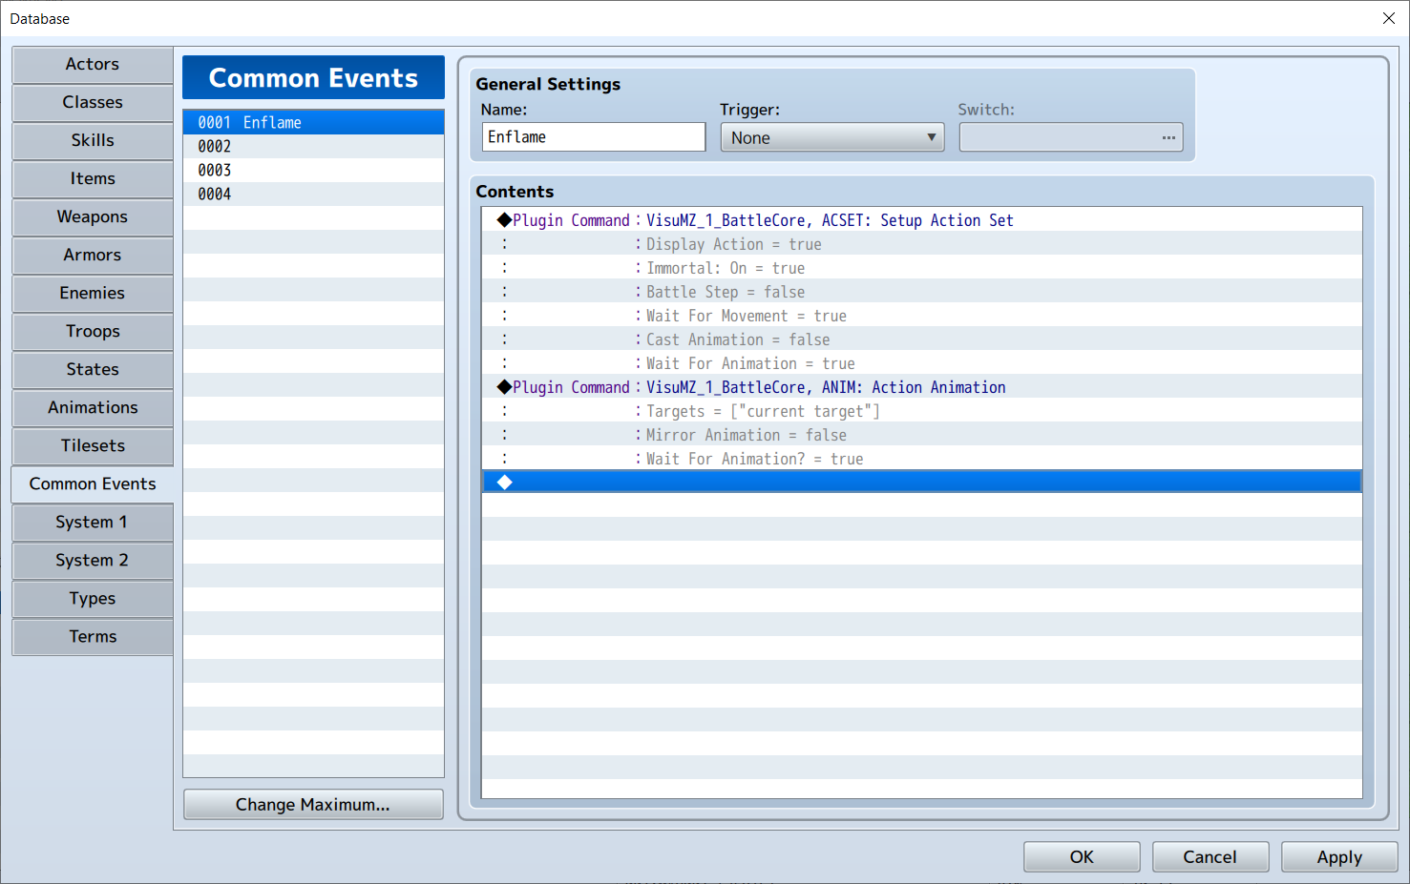Select the 0001 Enflame common event

[312, 122]
